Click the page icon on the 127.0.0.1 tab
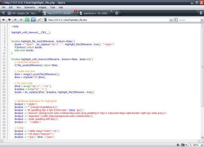Viewport: 204px width, 147px height. click(45, 13)
